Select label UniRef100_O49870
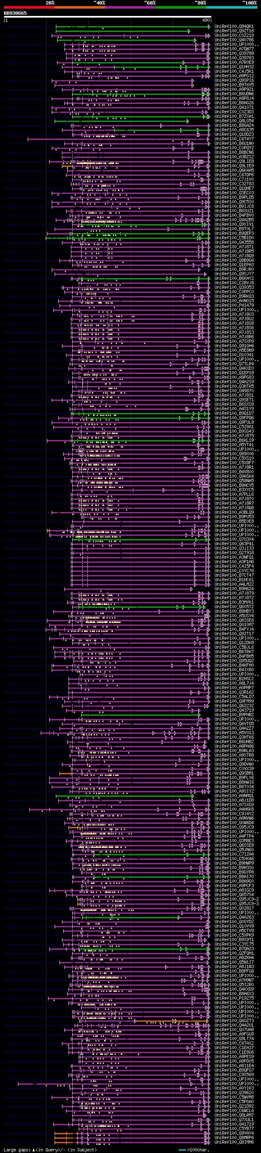 tap(234, 391)
